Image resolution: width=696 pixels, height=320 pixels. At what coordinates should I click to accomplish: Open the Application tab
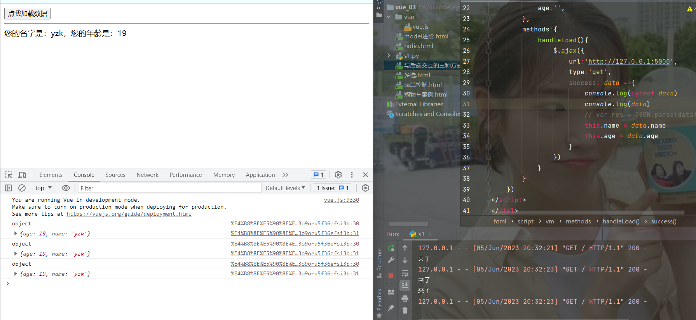pyautogui.click(x=260, y=175)
